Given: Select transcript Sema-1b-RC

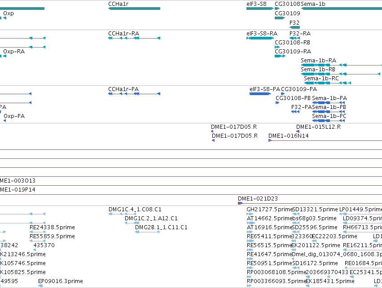Looking at the screenshot, I should 327,83.
